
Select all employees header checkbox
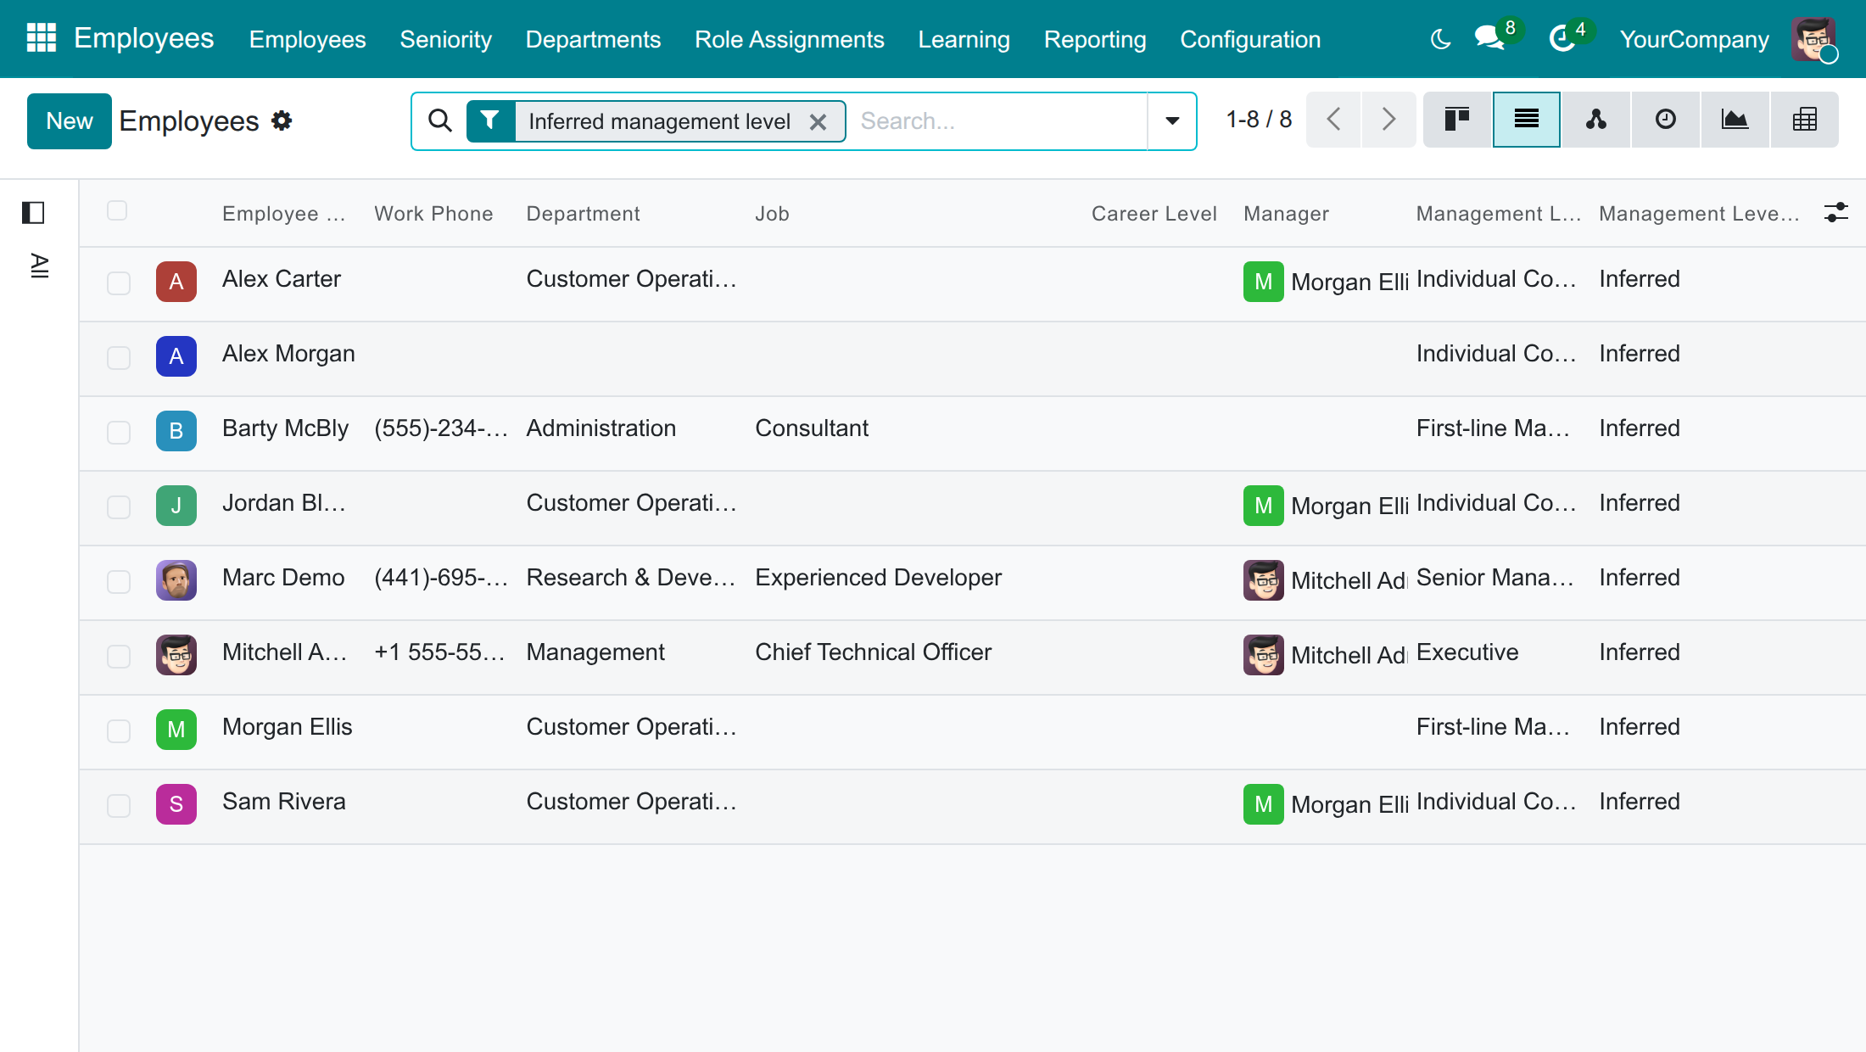pos(117,210)
